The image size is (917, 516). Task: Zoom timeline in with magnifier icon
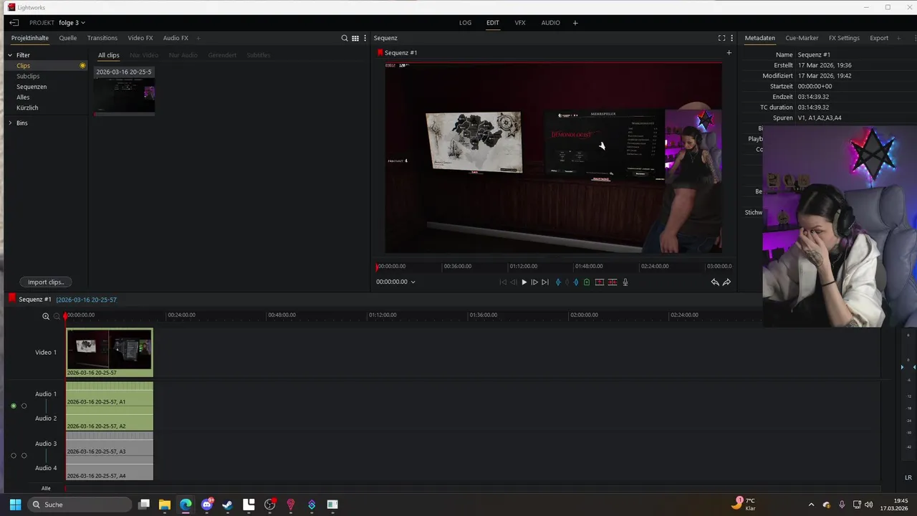click(x=46, y=316)
